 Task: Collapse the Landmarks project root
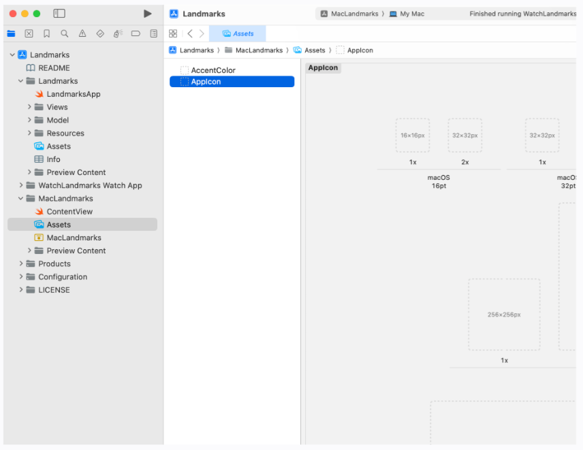coord(12,55)
